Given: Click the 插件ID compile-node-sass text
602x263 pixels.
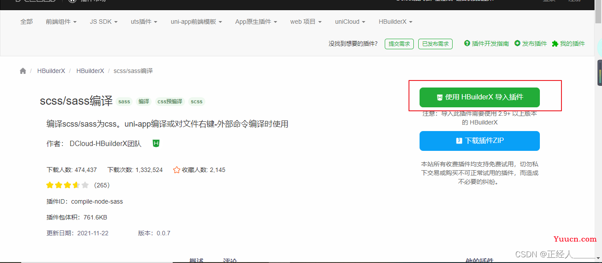Looking at the screenshot, I should (x=85, y=201).
